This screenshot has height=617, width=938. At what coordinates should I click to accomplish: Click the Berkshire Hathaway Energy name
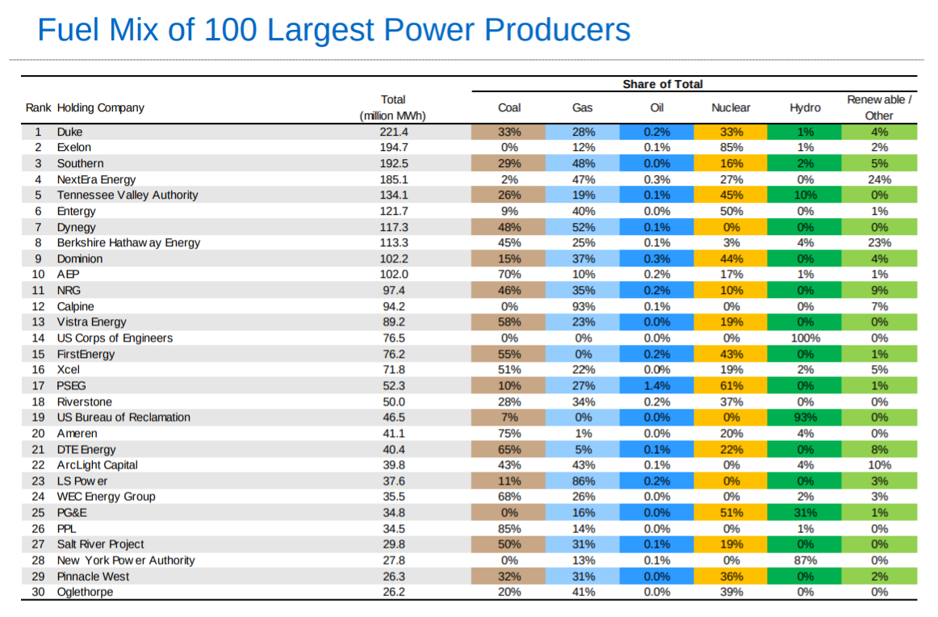[128, 243]
